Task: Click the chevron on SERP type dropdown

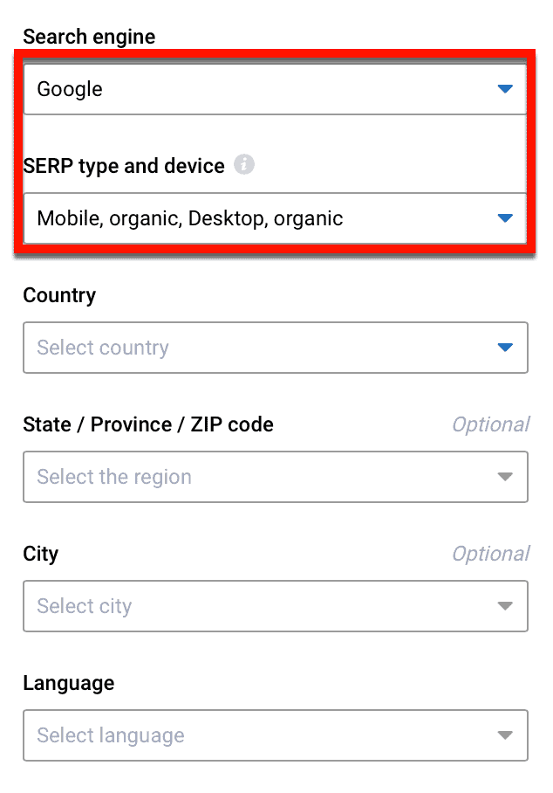Action: point(504,218)
